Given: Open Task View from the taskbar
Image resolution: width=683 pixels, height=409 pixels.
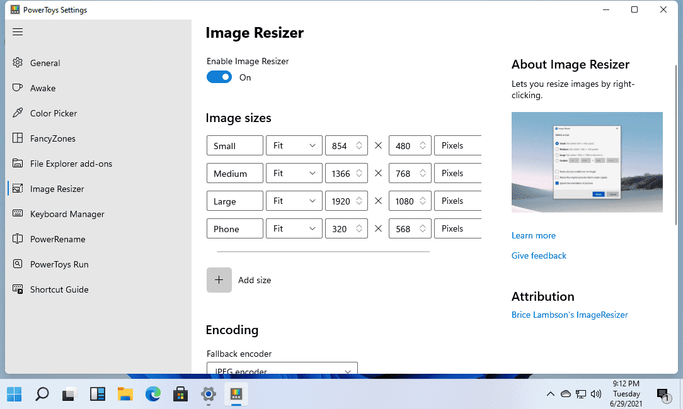Looking at the screenshot, I should [x=69, y=394].
